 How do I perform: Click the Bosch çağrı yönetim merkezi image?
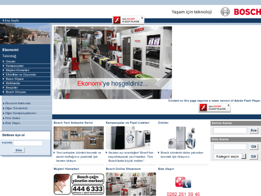(x=79, y=184)
